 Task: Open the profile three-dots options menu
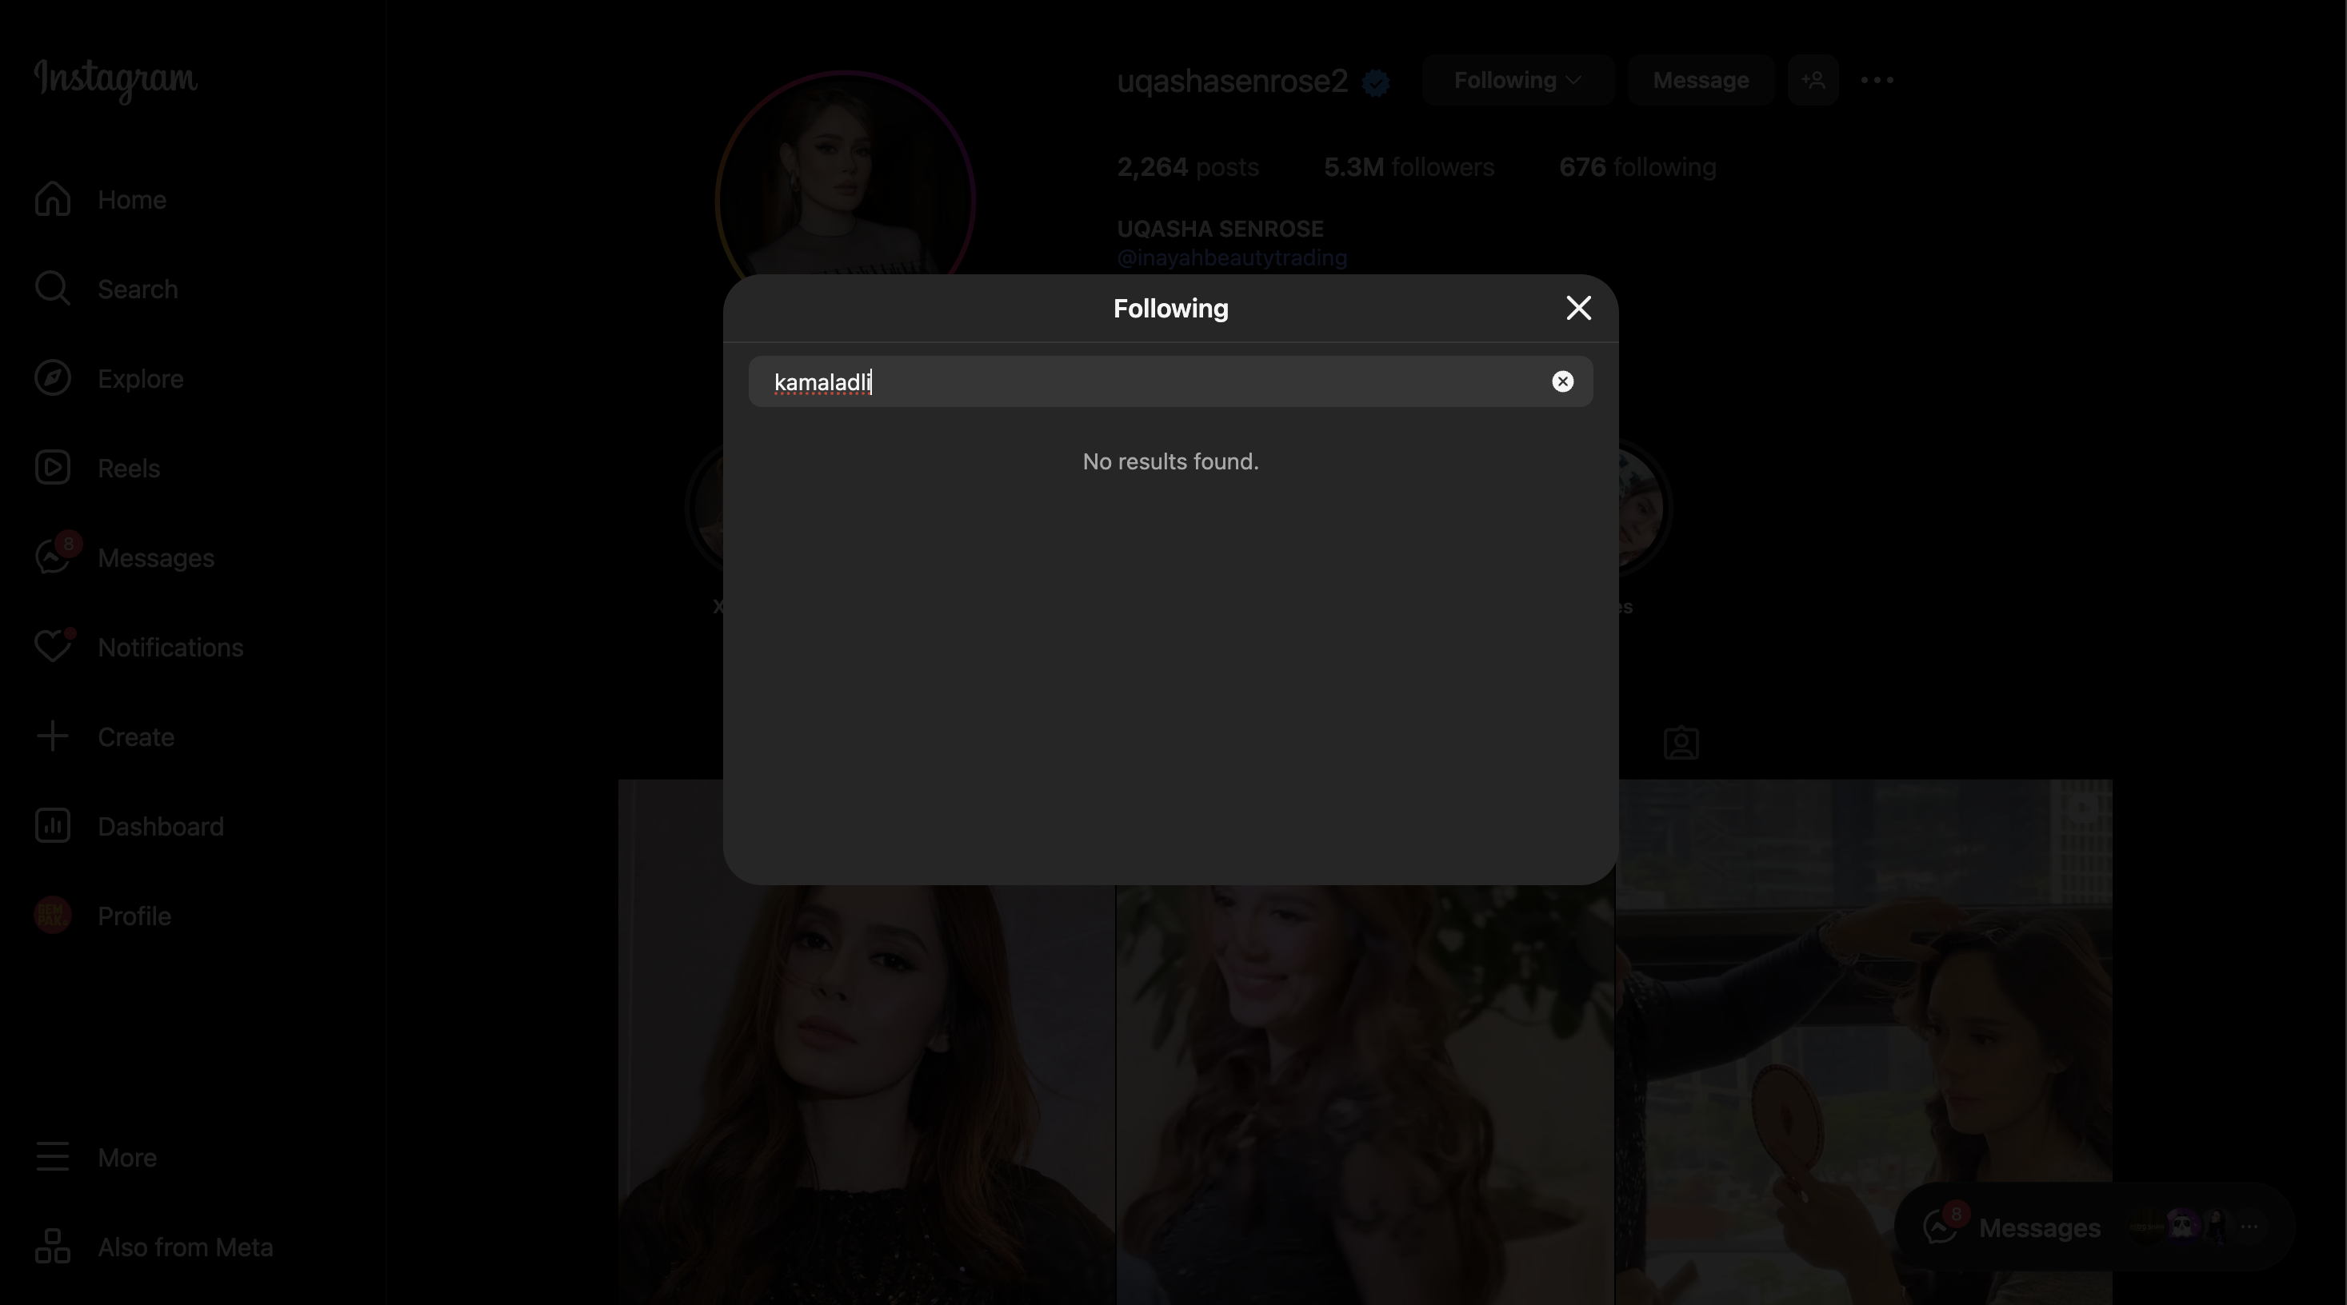1877,80
